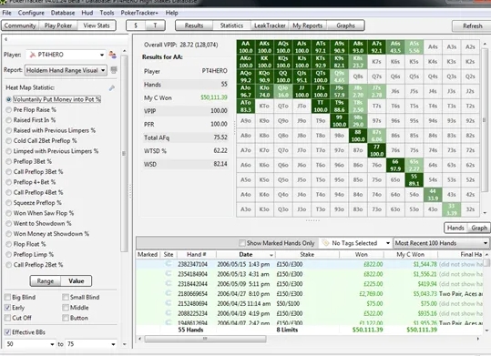491x356 pixels.
Task: Click the player selection icon beside PT4HERO
Action: point(112,55)
